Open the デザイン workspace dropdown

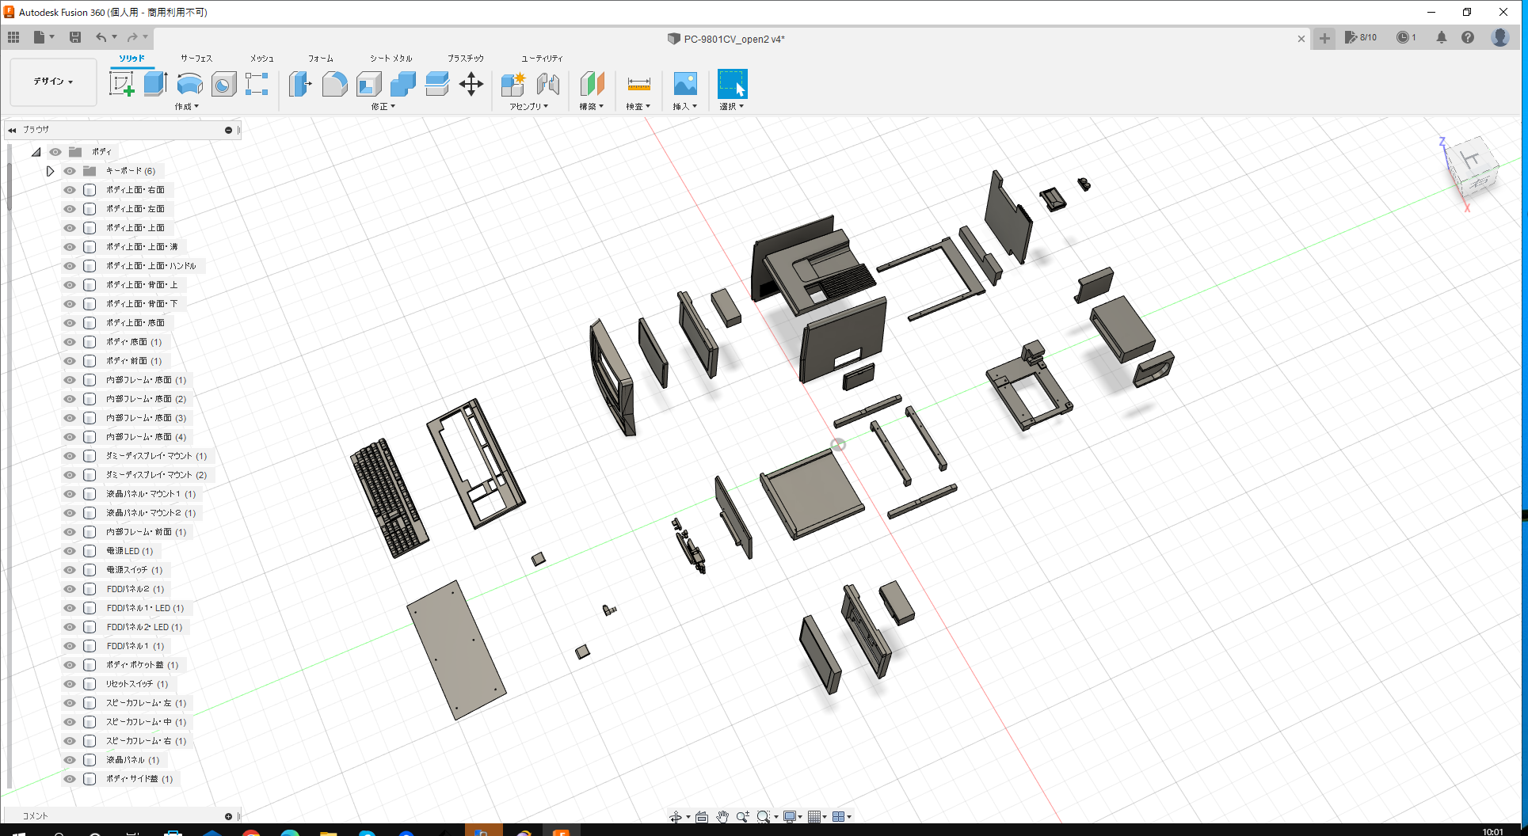pos(52,82)
